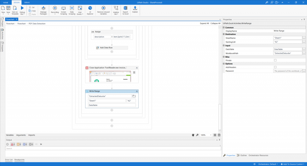Clear all output messages
307x166 pixels.
pos(41,144)
